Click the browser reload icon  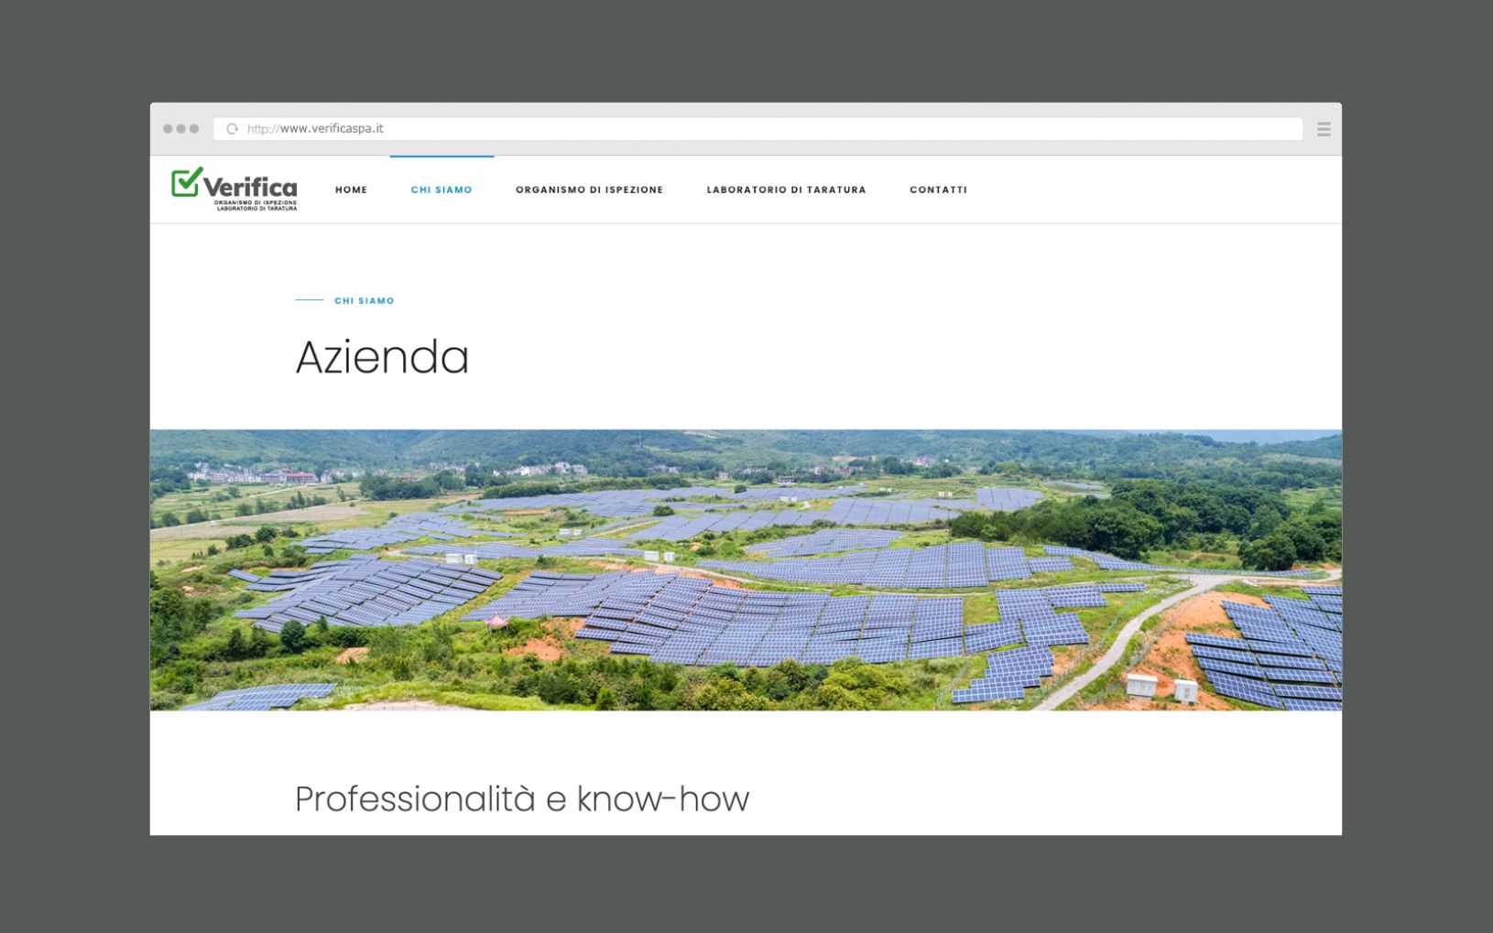(233, 129)
